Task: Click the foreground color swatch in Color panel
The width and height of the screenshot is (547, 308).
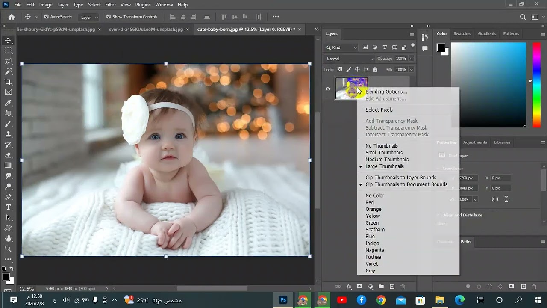Action: point(441,47)
